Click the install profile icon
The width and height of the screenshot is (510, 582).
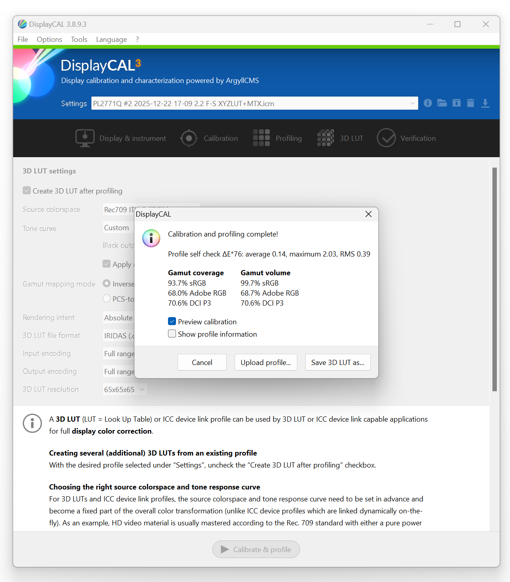click(x=457, y=103)
